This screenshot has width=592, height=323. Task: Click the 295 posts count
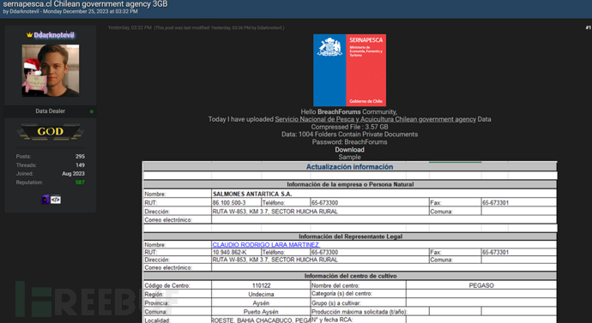point(80,156)
